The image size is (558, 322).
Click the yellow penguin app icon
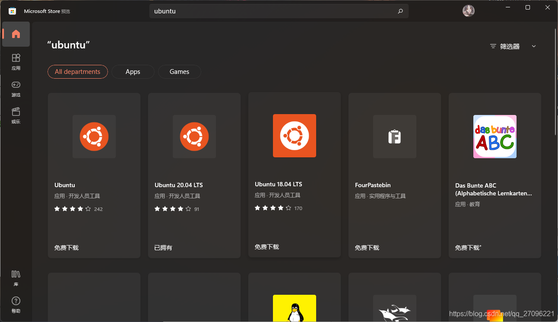coord(295,308)
